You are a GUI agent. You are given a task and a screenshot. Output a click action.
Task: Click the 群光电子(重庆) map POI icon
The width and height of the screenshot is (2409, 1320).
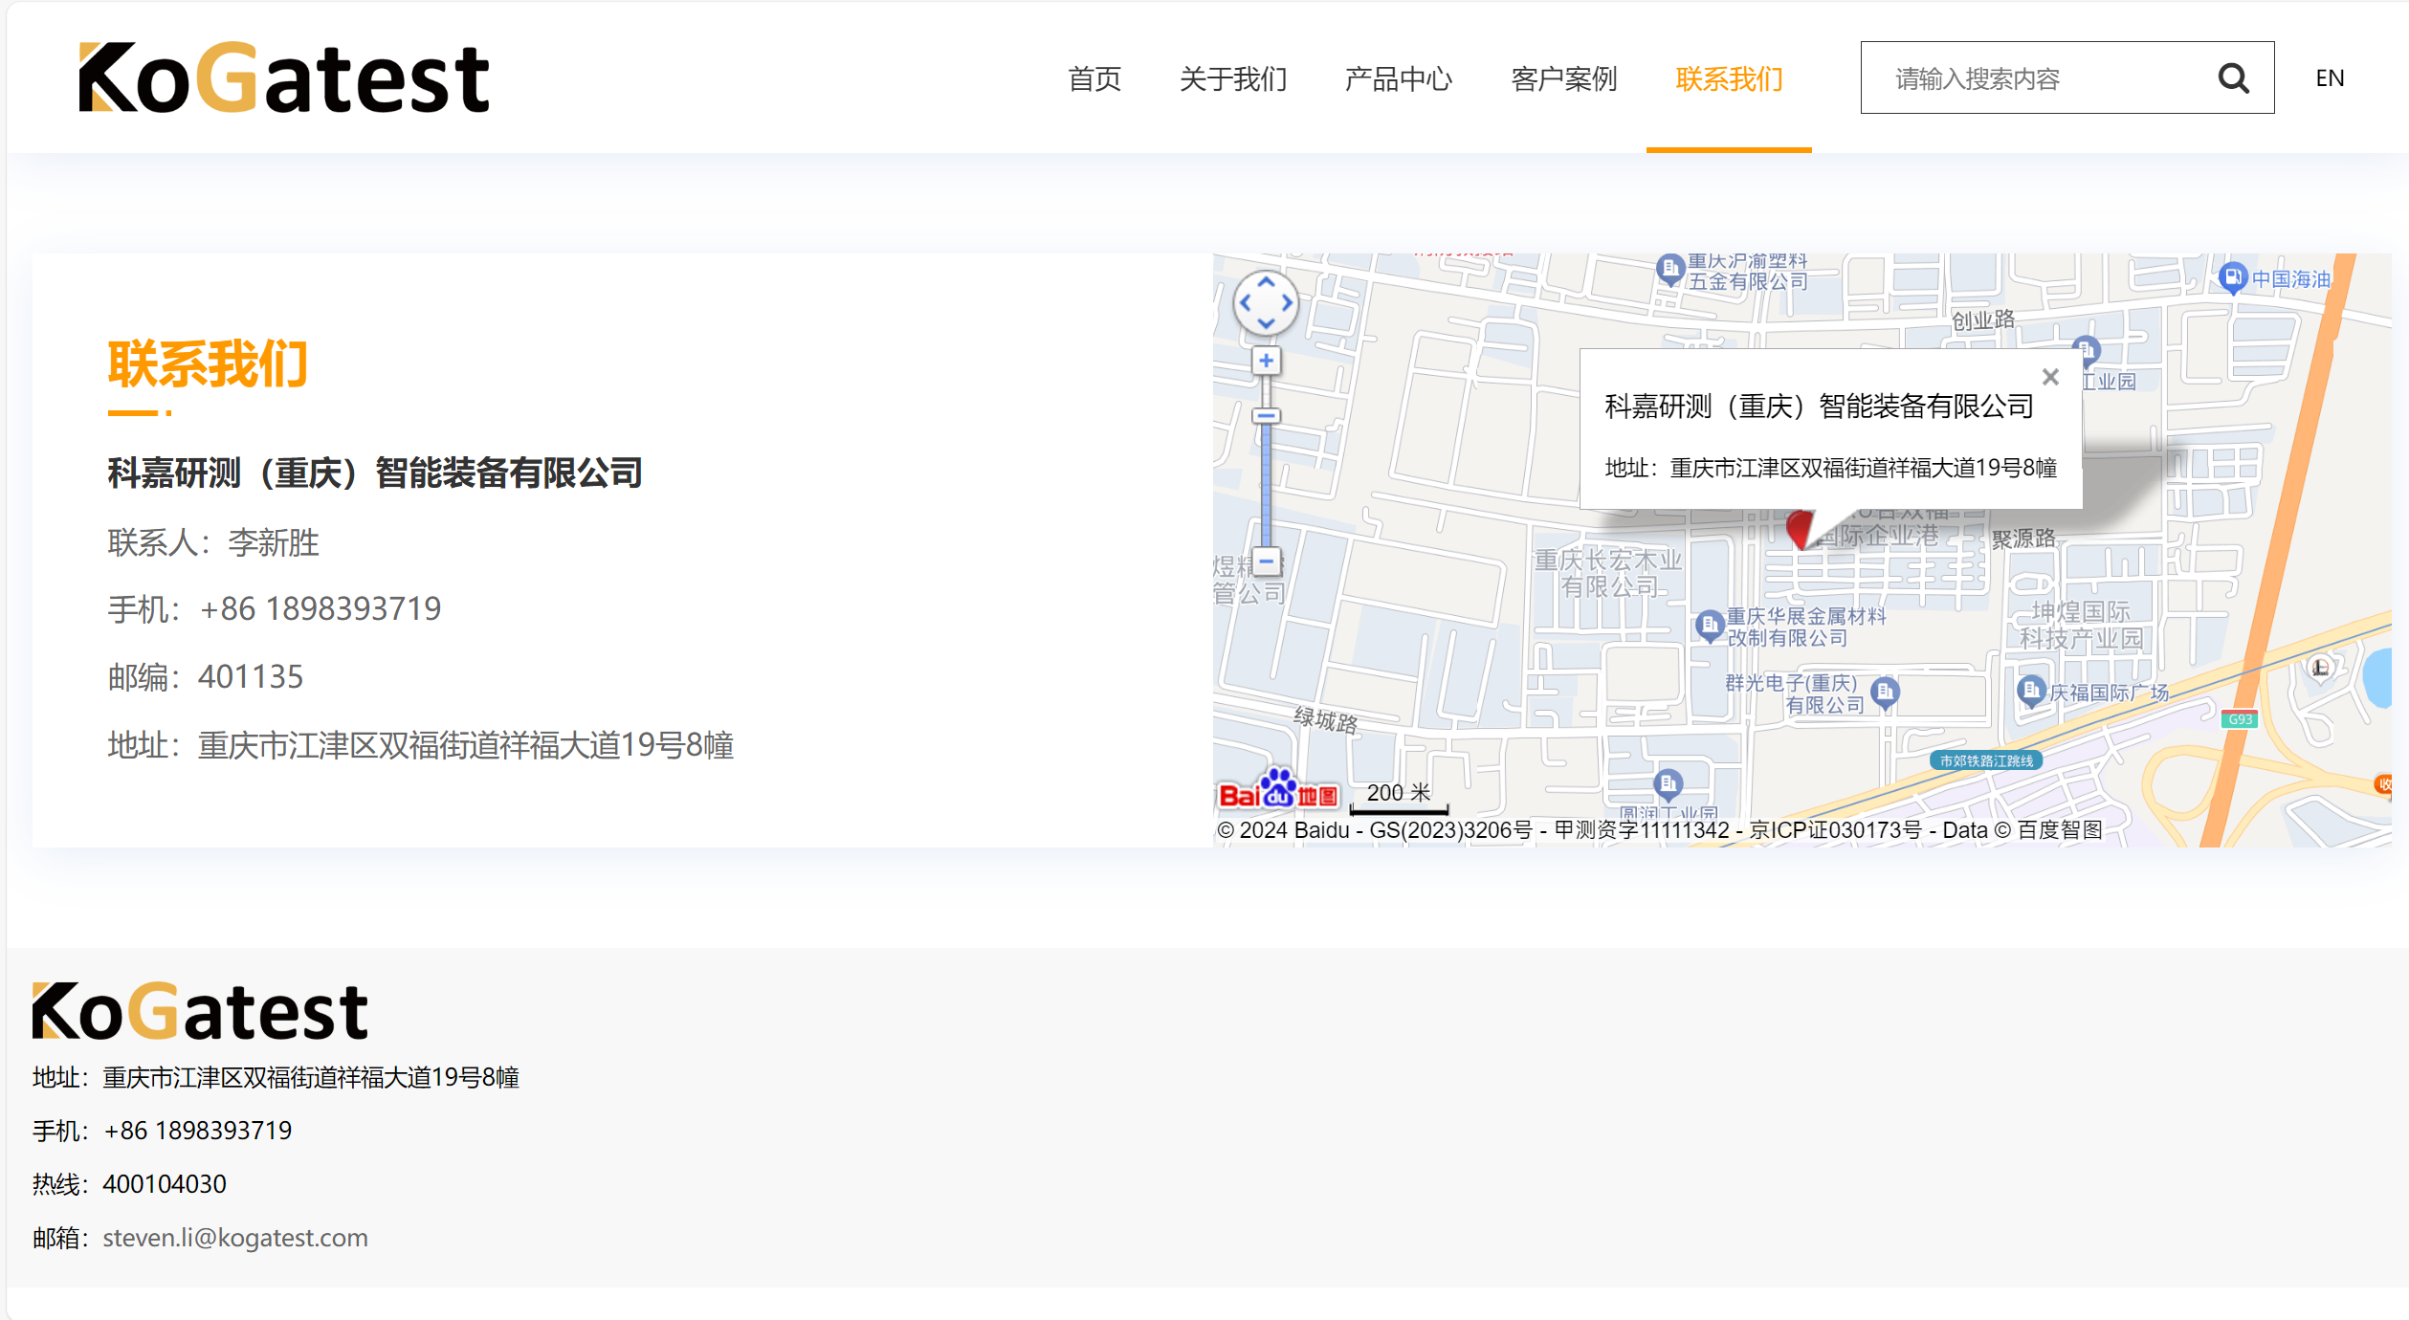pos(1884,692)
